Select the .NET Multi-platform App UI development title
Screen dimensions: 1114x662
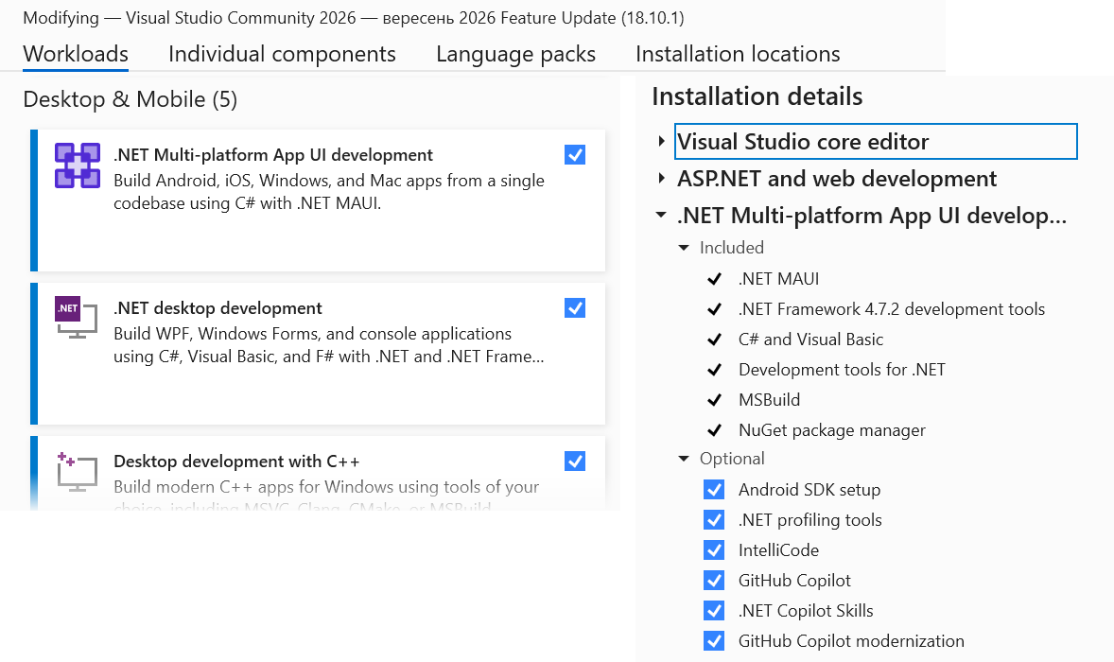(x=273, y=155)
